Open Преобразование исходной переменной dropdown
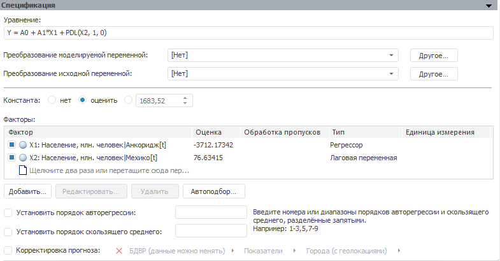The width and height of the screenshot is (500, 261). point(391,74)
